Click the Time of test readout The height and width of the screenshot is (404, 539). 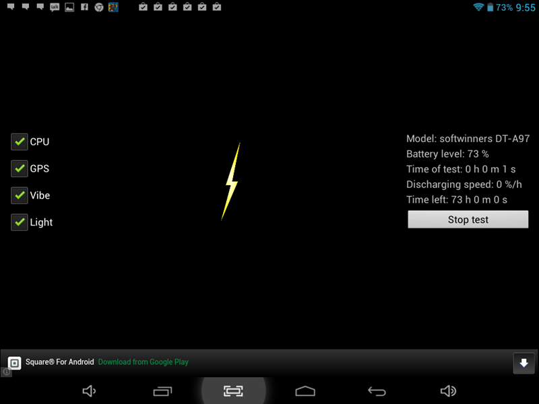pyautogui.click(x=461, y=170)
